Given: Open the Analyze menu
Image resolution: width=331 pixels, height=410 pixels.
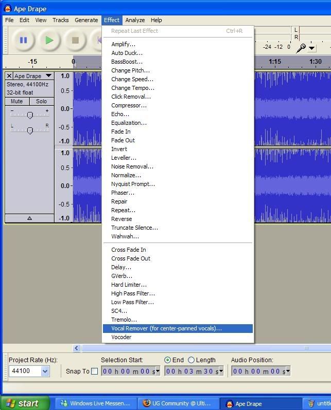Looking at the screenshot, I should click(135, 20).
